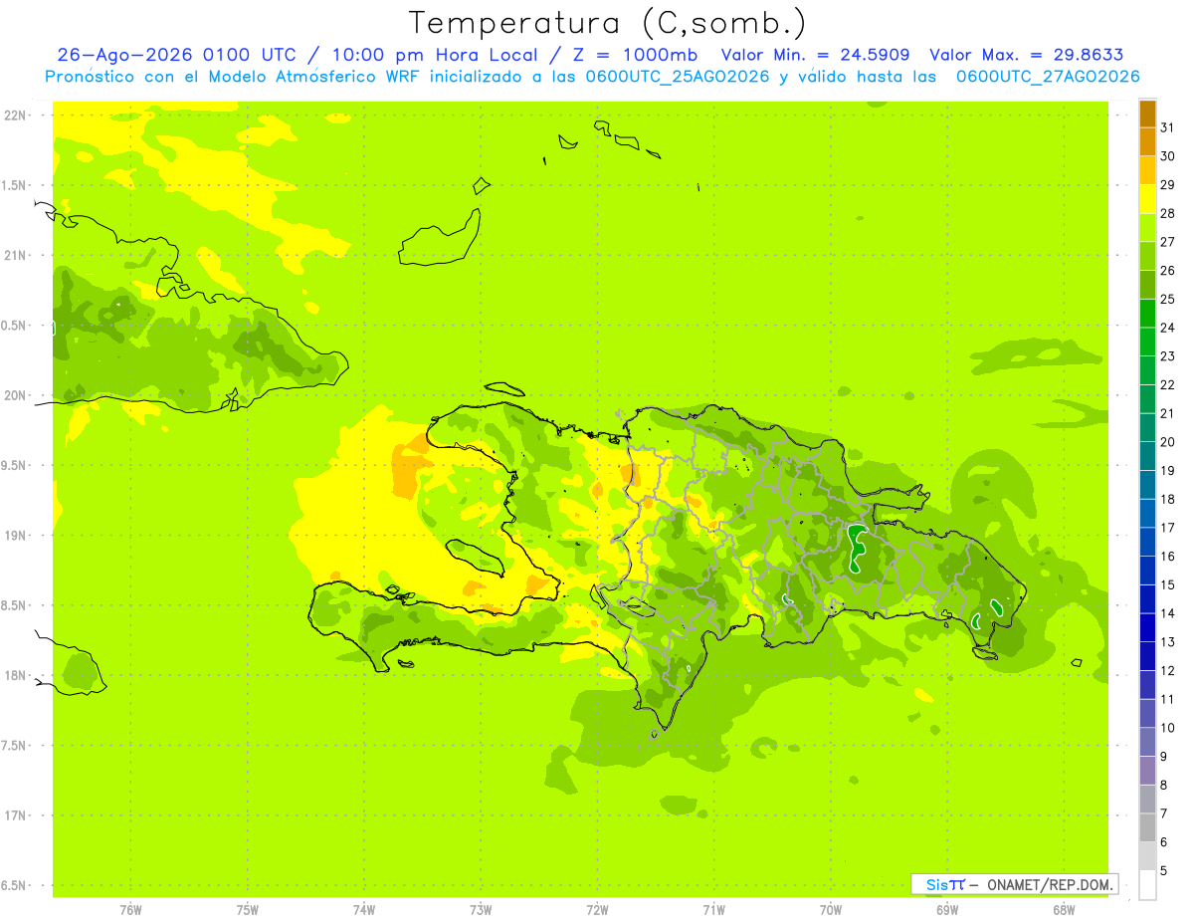Image resolution: width=1194 pixels, height=923 pixels.
Task: Click the 75W longitude label
Action: [x=247, y=910]
